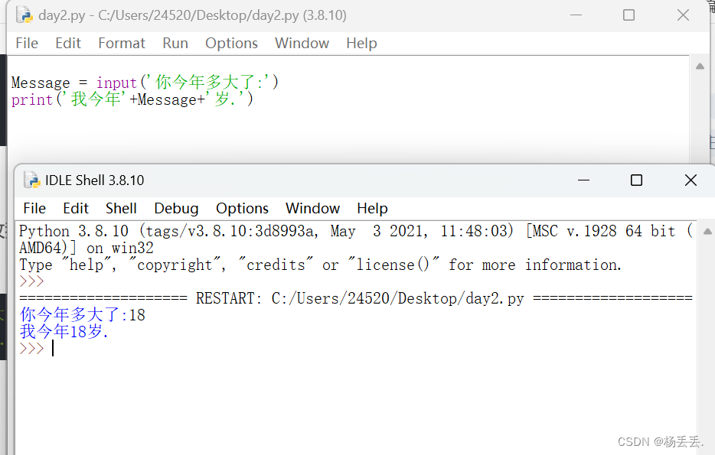
Task: Open the Shell menu in IDLE Shell
Action: click(121, 208)
